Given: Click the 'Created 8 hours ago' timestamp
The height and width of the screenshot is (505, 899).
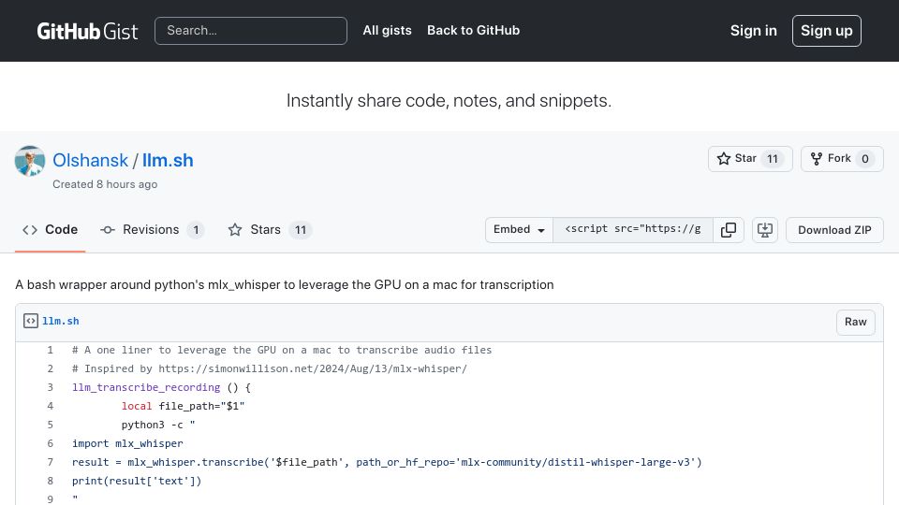Looking at the screenshot, I should (105, 184).
